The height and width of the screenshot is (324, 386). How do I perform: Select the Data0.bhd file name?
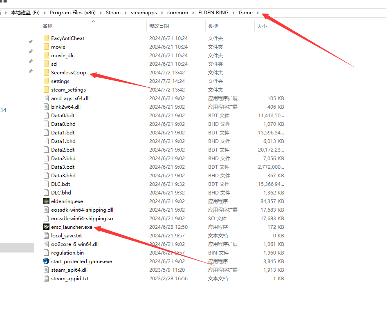pyautogui.click(x=63, y=124)
